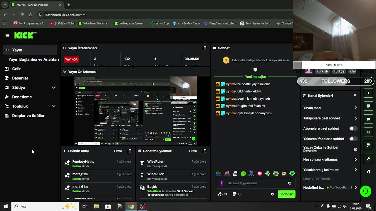Viewport: 376px width, 211px height.
Task: Open chat settings gear icon
Action: 272,194
